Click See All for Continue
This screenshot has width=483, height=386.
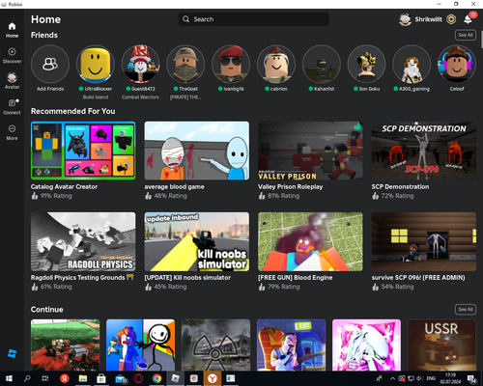pos(466,310)
